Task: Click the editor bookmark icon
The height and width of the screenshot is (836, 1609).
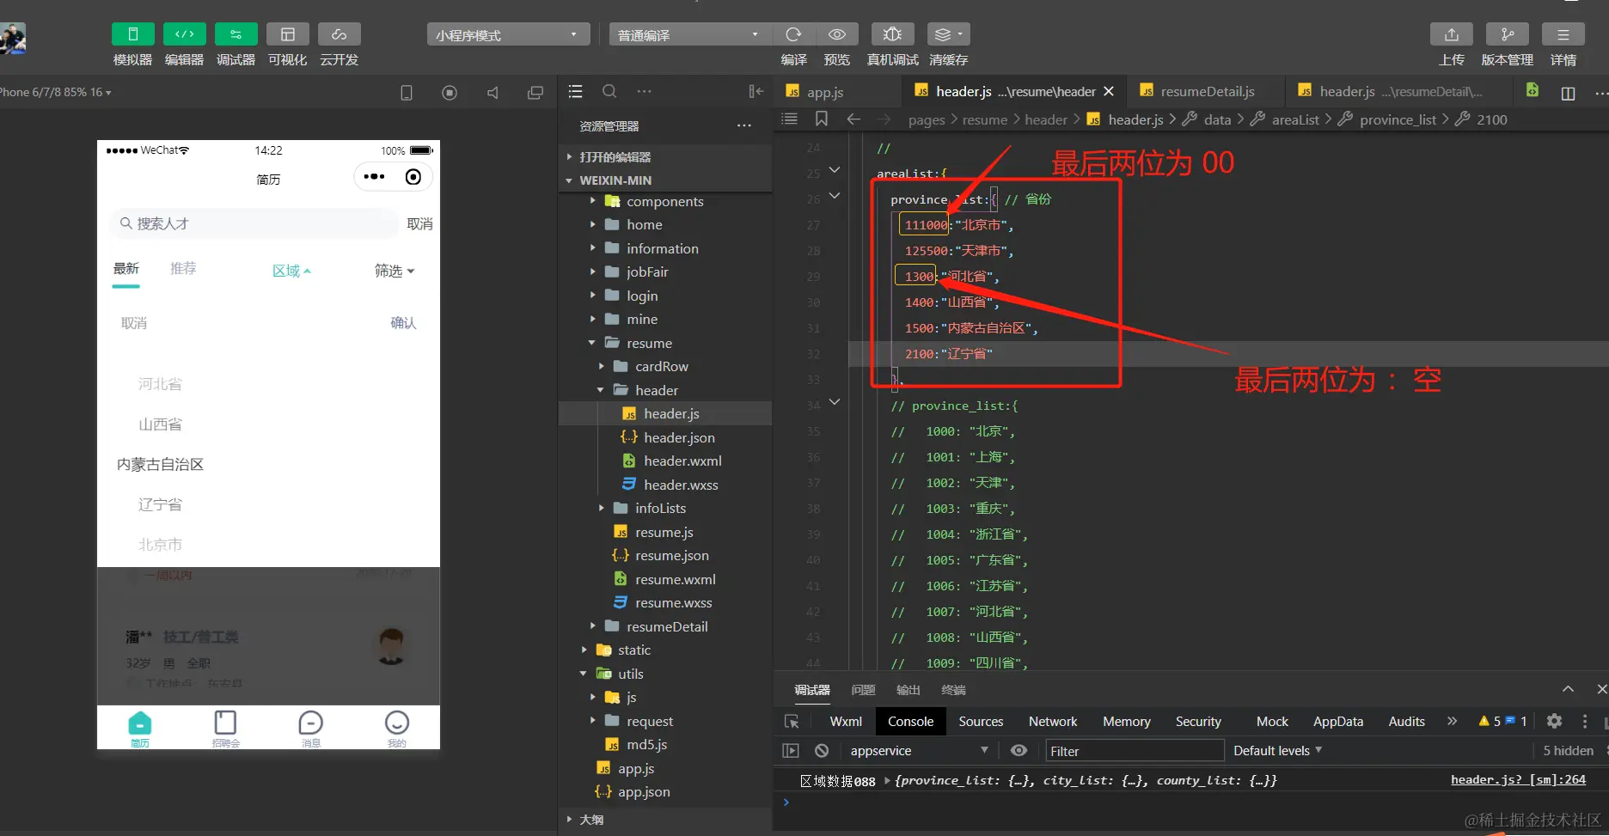Action: pos(822,119)
